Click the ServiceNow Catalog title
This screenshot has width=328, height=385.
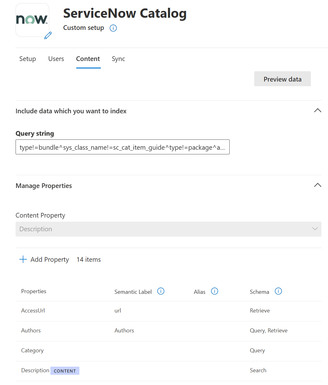click(x=125, y=13)
